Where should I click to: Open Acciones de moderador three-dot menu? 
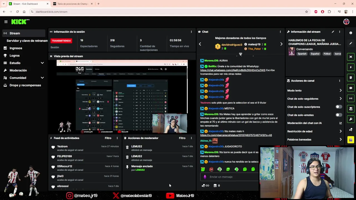click(x=191, y=138)
